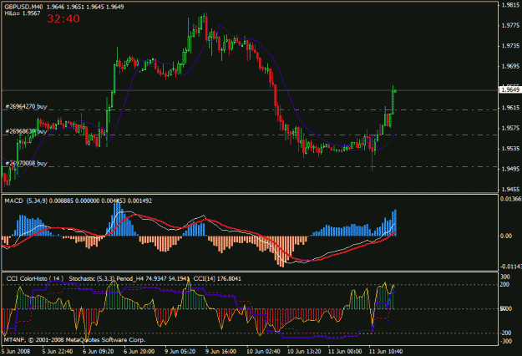Select the #26964270 buy order label
This screenshot has width=522, height=356.
click(26, 107)
